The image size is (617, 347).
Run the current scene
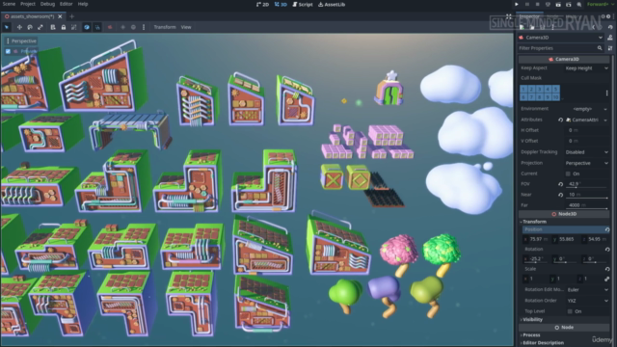[558, 4]
